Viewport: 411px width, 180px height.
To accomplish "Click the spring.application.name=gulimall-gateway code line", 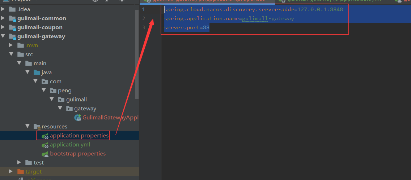I will pyautogui.click(x=229, y=18).
